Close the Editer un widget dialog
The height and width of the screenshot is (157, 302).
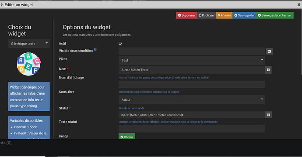pos(299,5)
